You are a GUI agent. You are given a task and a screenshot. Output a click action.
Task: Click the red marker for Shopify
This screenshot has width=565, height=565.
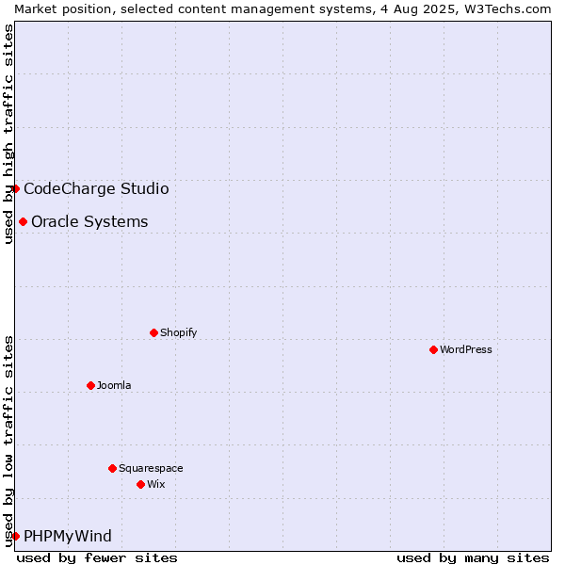[x=153, y=332]
